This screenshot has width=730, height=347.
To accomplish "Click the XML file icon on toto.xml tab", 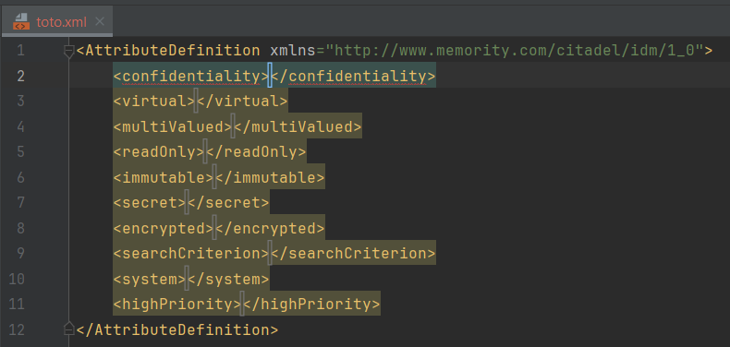I will tap(21, 21).
